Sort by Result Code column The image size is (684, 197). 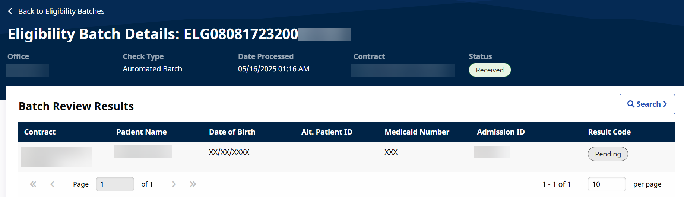(609, 132)
